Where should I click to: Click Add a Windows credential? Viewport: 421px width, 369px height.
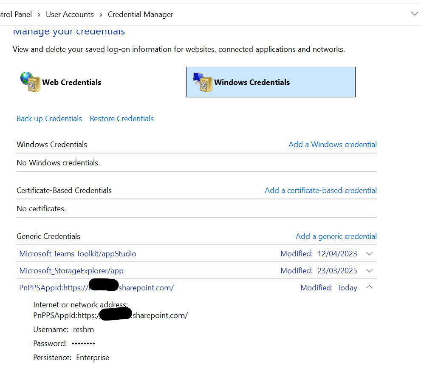(332, 144)
